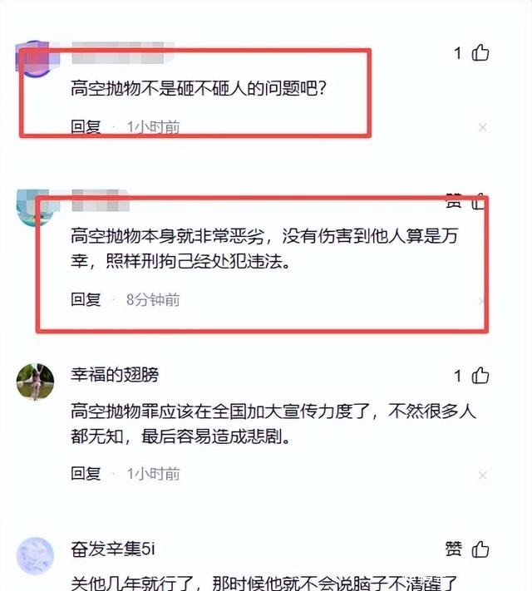Tap the like count 1 on the first comment
Viewport: 532px width, 591px height.
458,53
